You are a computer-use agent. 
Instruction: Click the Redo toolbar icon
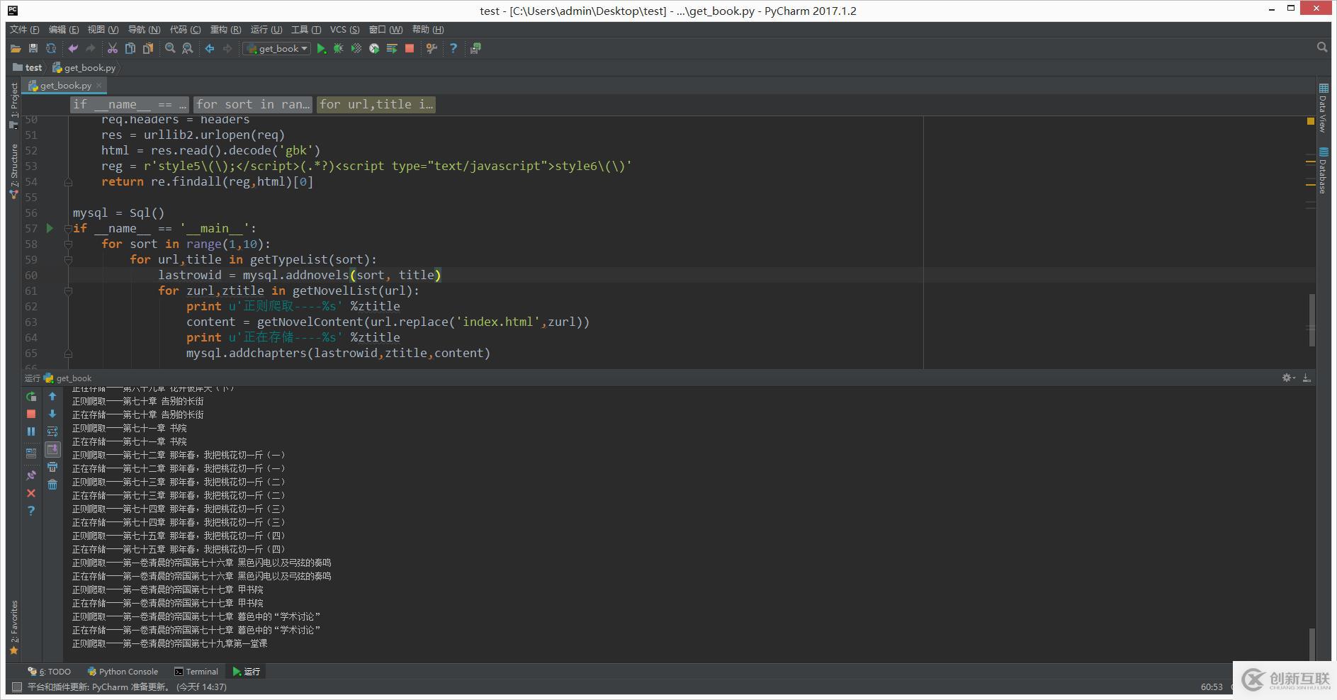click(x=90, y=48)
